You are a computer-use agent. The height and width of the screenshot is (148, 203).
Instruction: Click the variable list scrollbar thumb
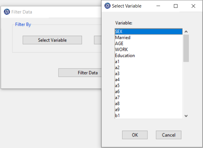click(x=186, y=48)
